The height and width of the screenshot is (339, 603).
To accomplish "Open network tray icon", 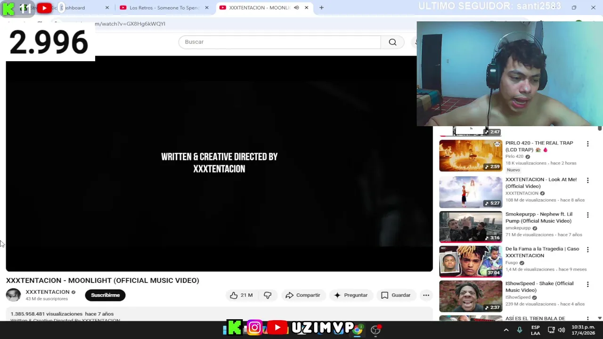I will pos(551,330).
